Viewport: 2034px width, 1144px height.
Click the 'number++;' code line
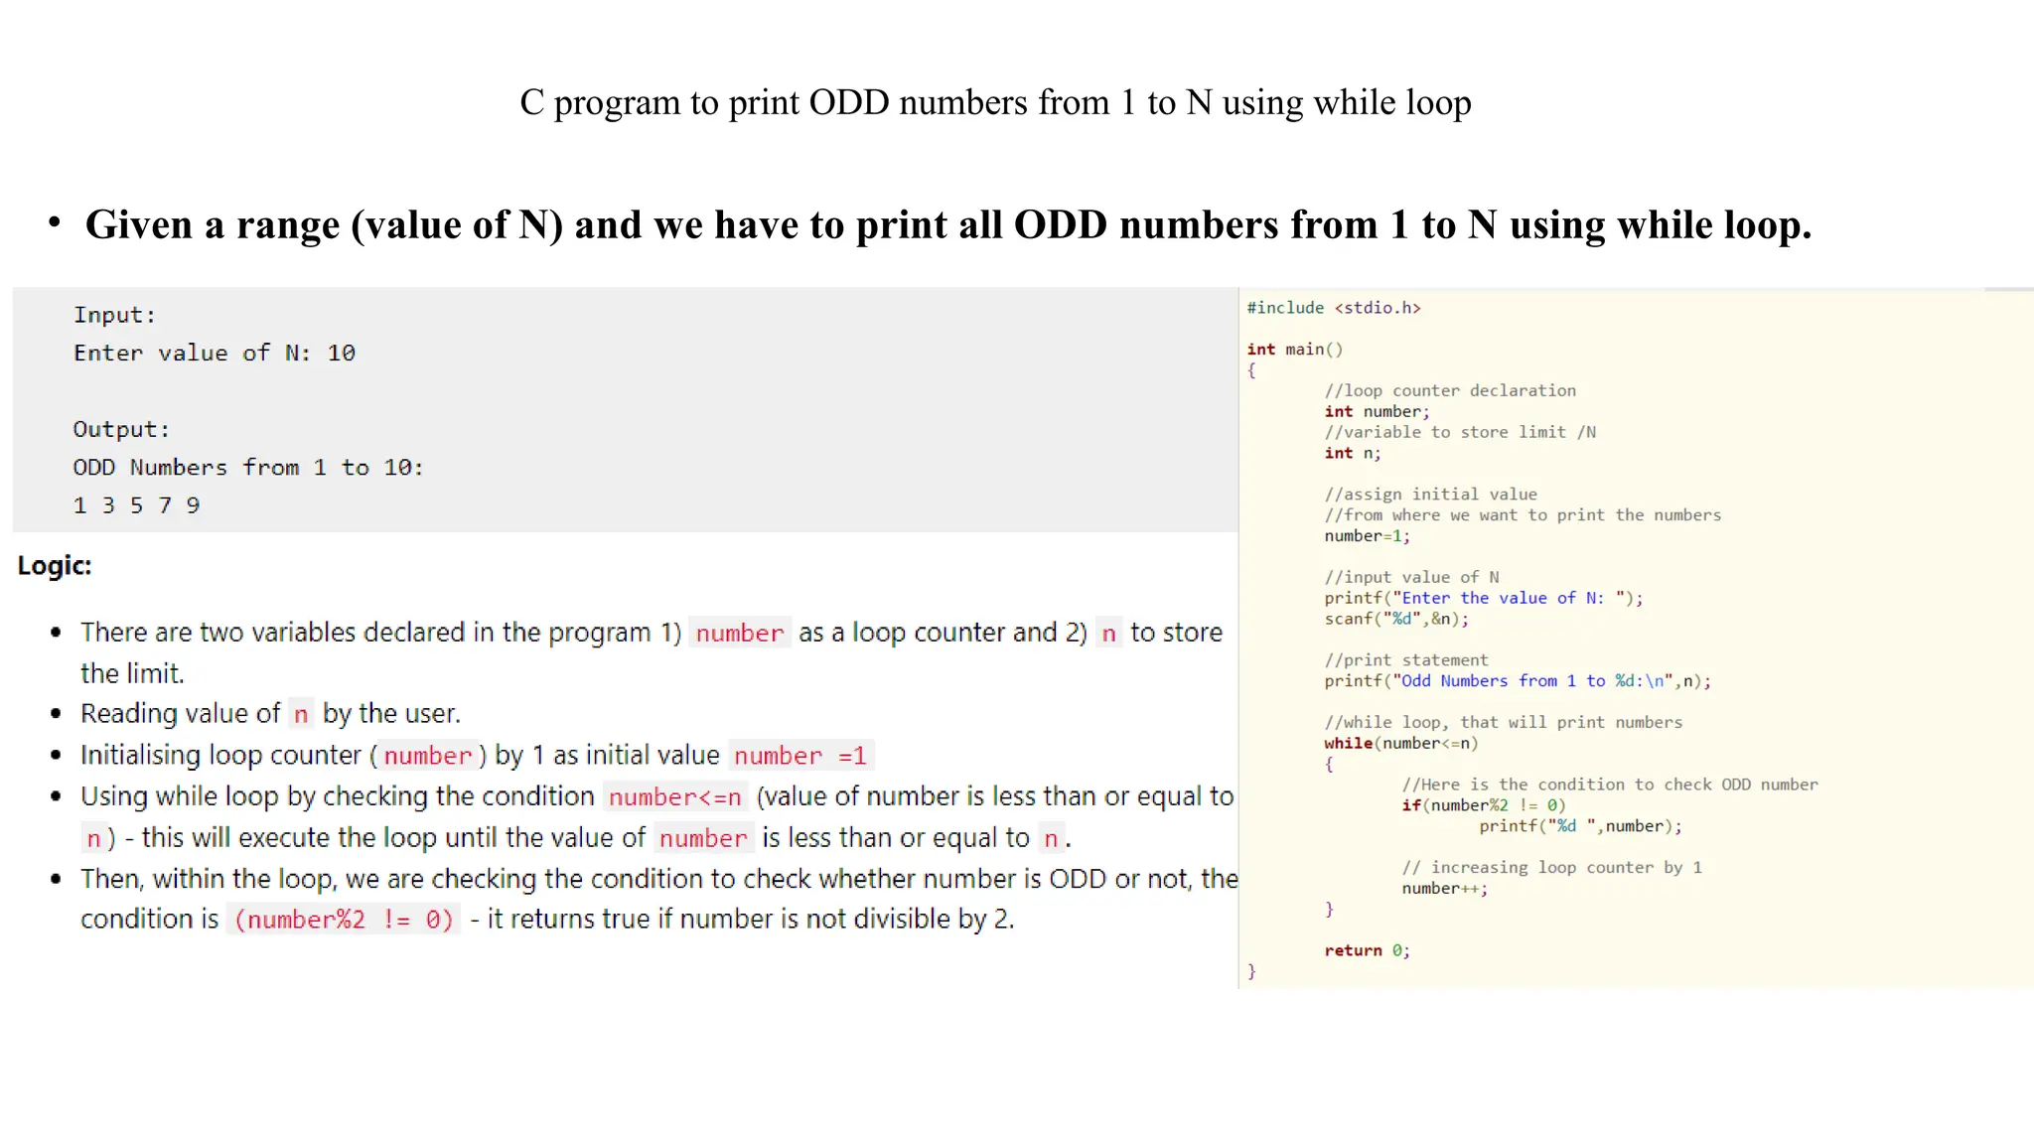[x=1445, y=889]
